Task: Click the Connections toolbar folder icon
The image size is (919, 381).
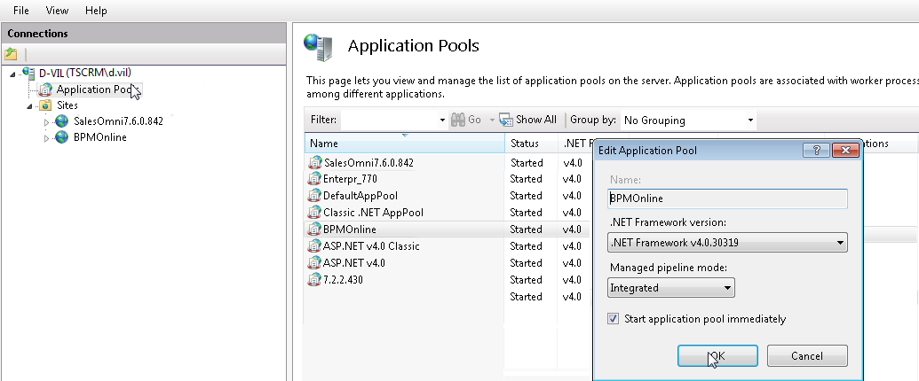Action: pos(11,54)
